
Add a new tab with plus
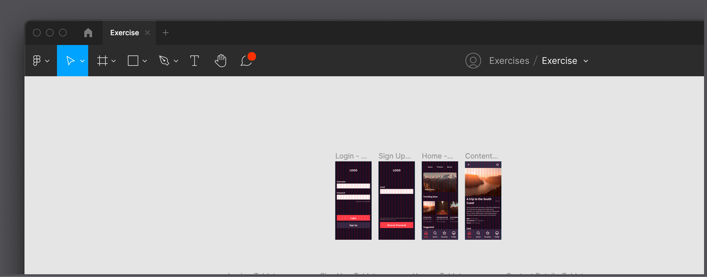pyautogui.click(x=165, y=33)
